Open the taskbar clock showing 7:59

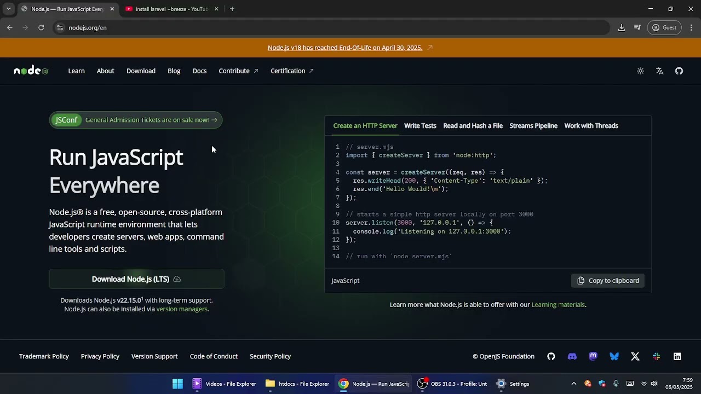coord(679,384)
